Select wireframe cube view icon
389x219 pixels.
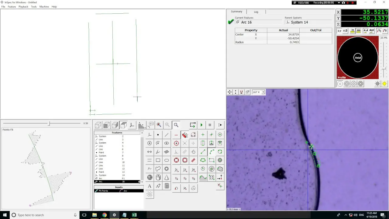click(x=98, y=125)
